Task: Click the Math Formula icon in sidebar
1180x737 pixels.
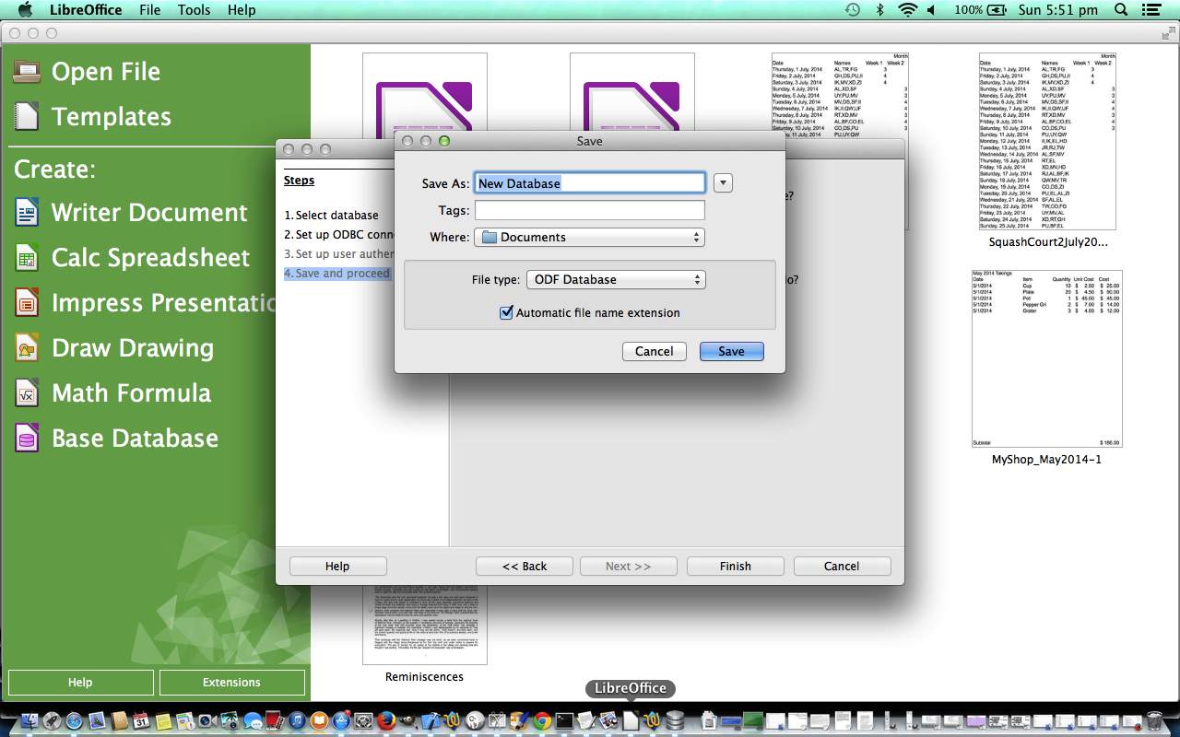Action: 27,393
